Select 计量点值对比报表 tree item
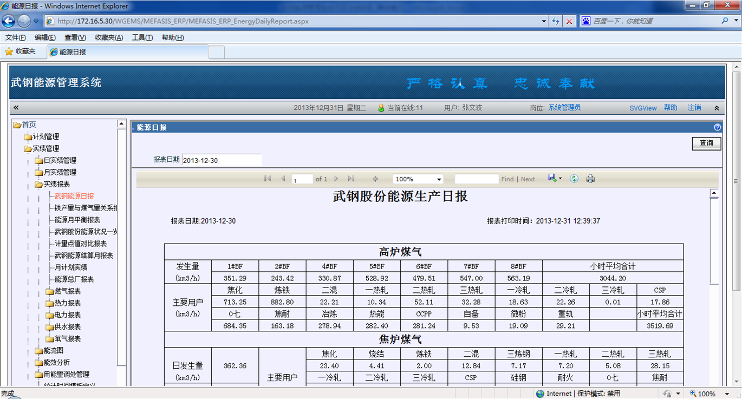Screen dimensions: 742x399 coord(81,244)
